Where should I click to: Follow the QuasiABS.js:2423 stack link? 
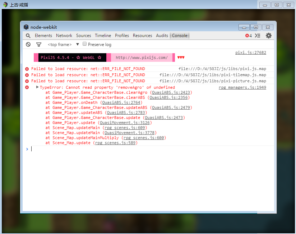point(171,92)
